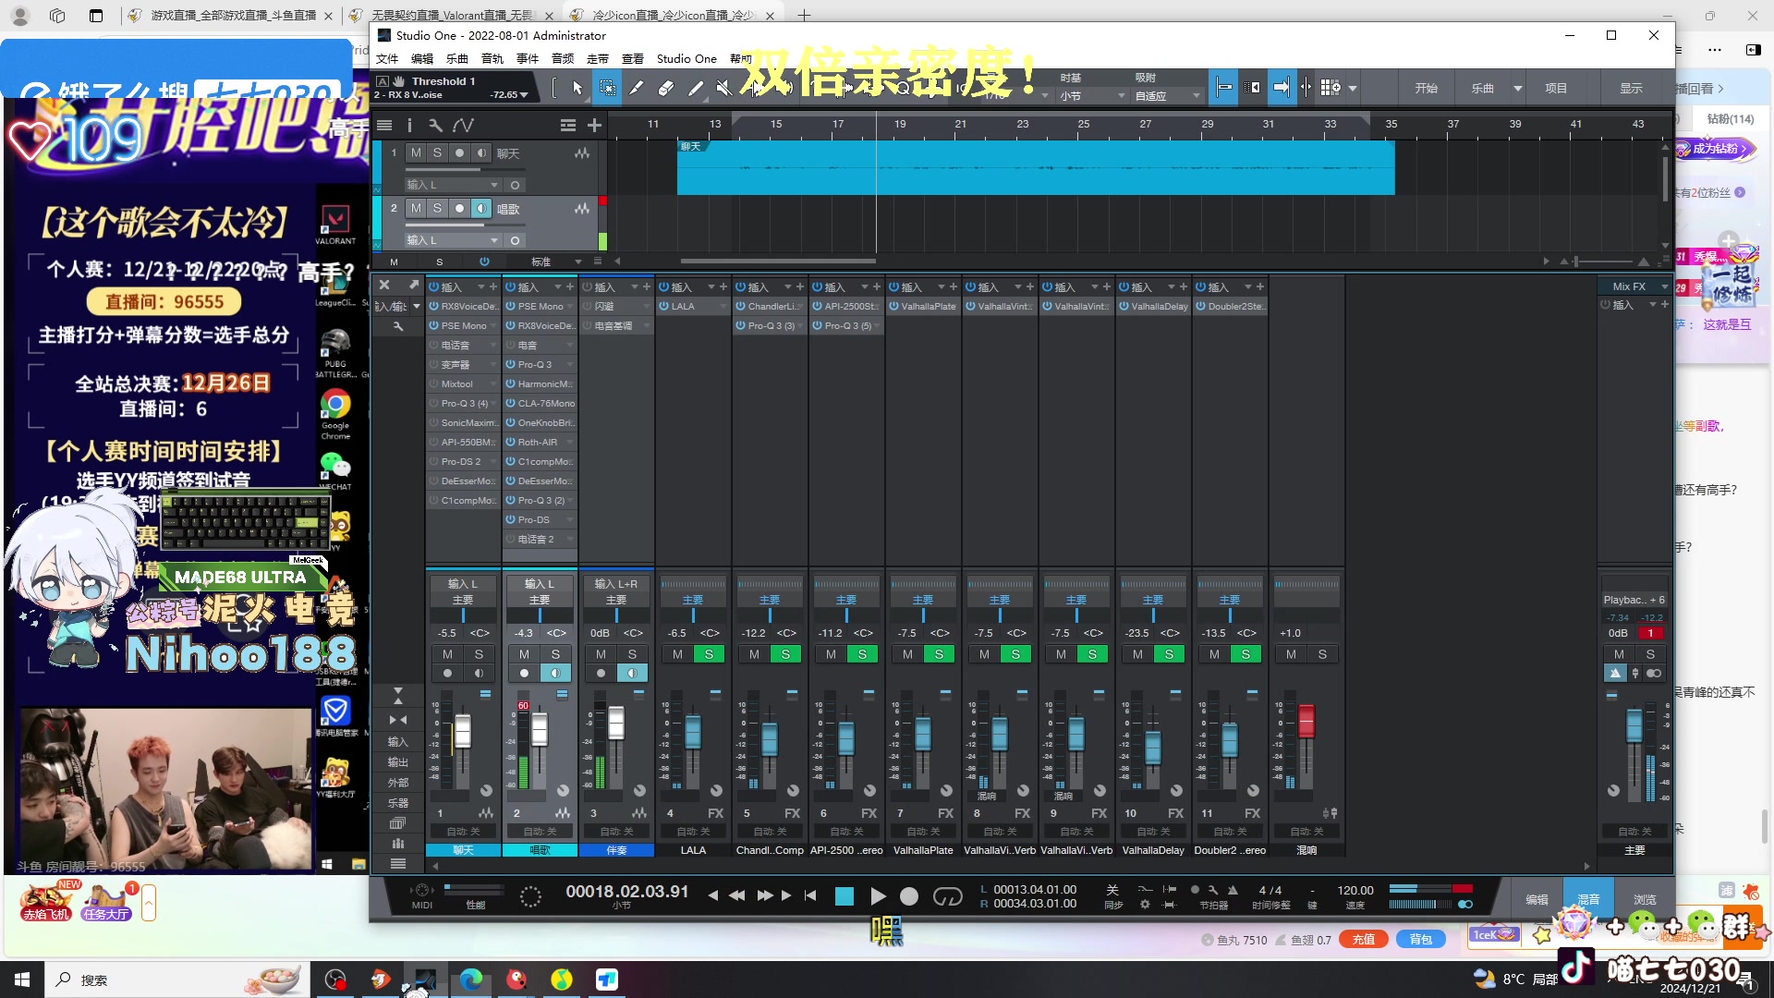Select the Mute tool

click(x=725, y=88)
